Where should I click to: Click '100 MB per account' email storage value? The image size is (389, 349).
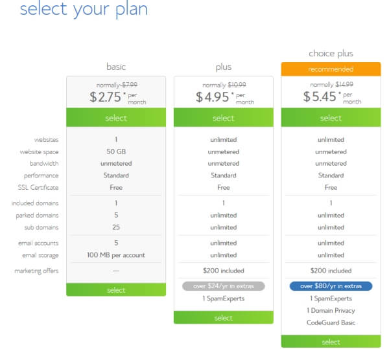pyautogui.click(x=116, y=254)
